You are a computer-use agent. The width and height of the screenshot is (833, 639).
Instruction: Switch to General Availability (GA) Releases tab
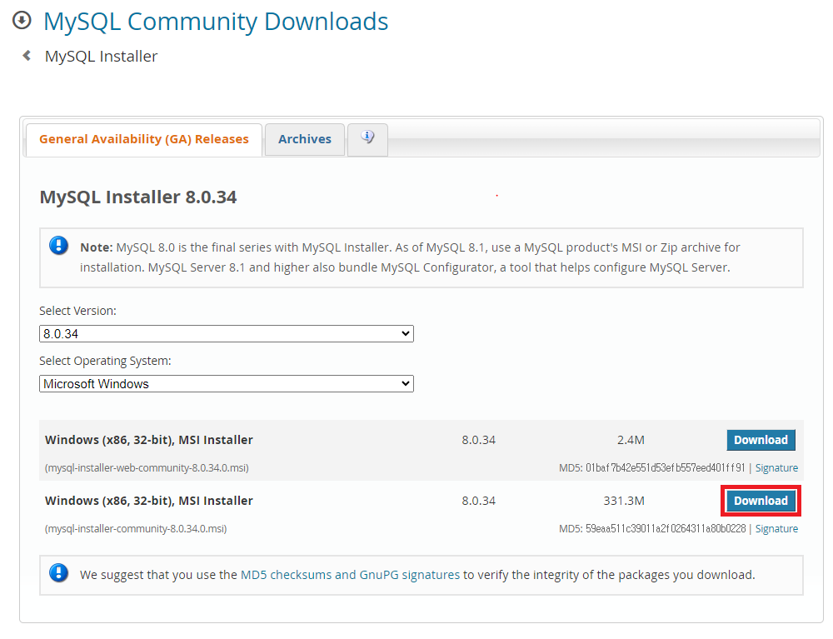(144, 139)
